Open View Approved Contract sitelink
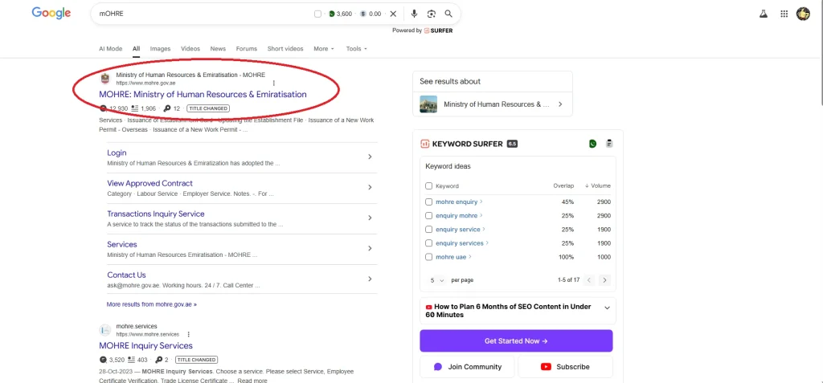 (x=149, y=183)
